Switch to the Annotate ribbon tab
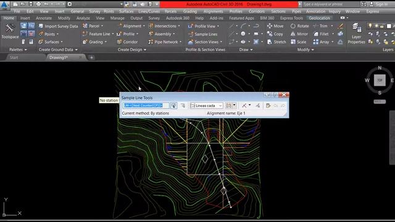The height and width of the screenshot is (222, 395). pyautogui.click(x=44, y=18)
